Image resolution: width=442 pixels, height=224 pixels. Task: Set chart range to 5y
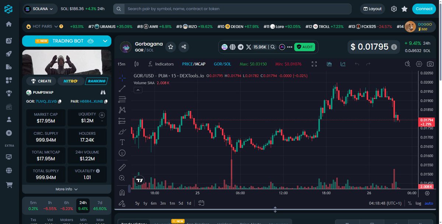137,203
